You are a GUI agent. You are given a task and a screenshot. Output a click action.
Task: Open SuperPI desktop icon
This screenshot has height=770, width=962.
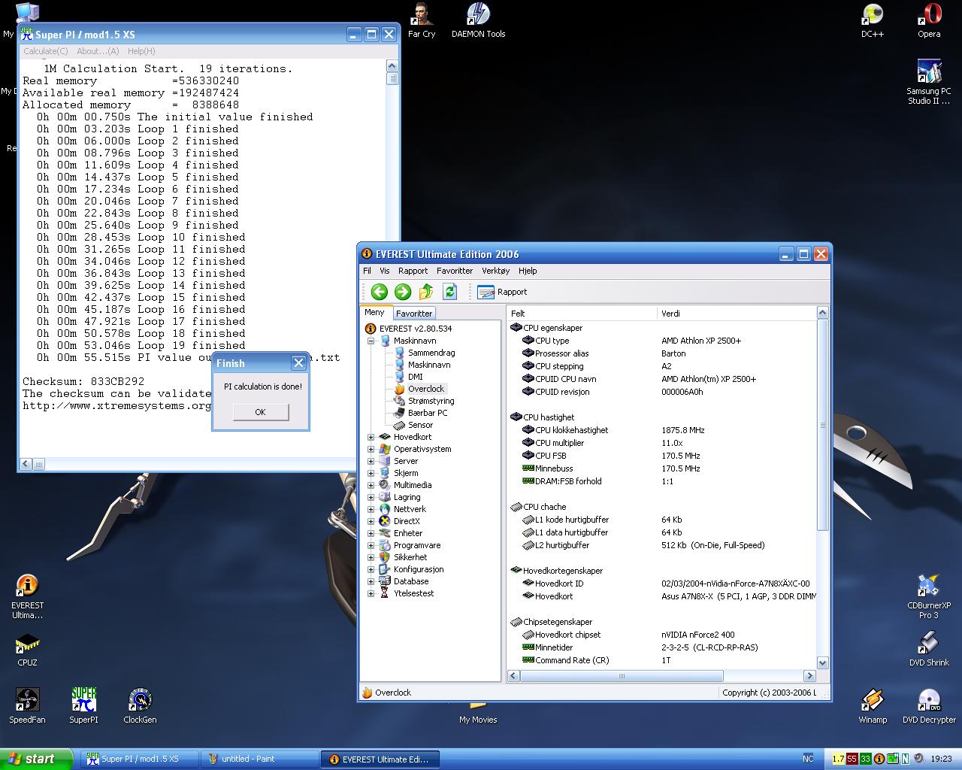pos(83,705)
